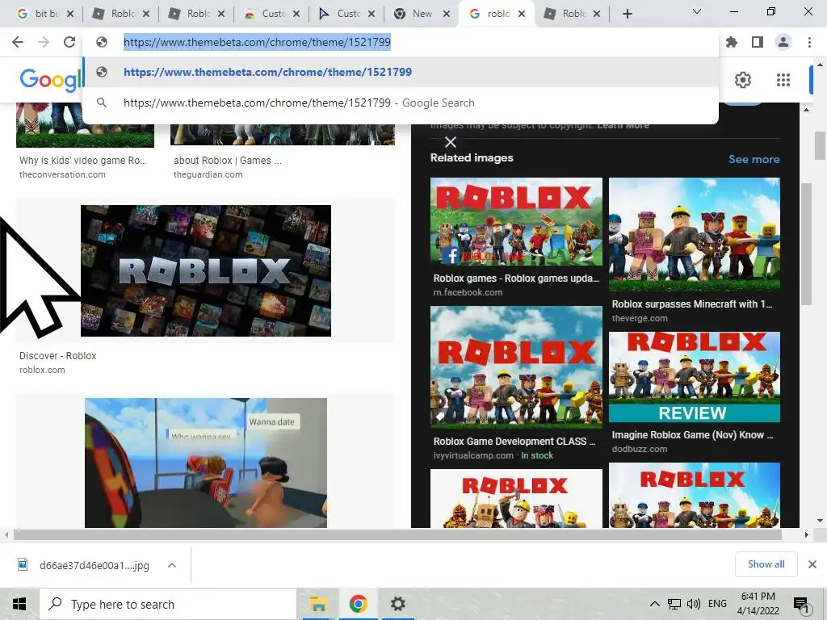Open Google quick settings gear
The image size is (827, 620).
pos(743,80)
